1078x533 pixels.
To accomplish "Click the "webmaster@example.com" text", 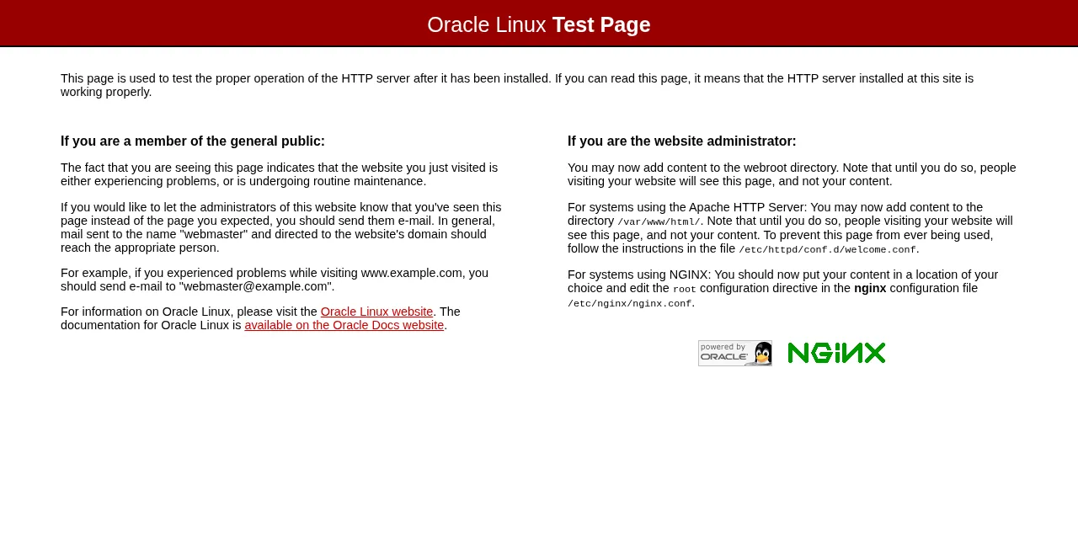I will pos(254,286).
